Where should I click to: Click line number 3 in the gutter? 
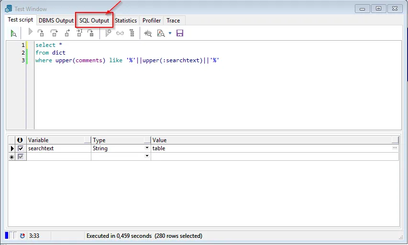pyautogui.click(x=23, y=60)
